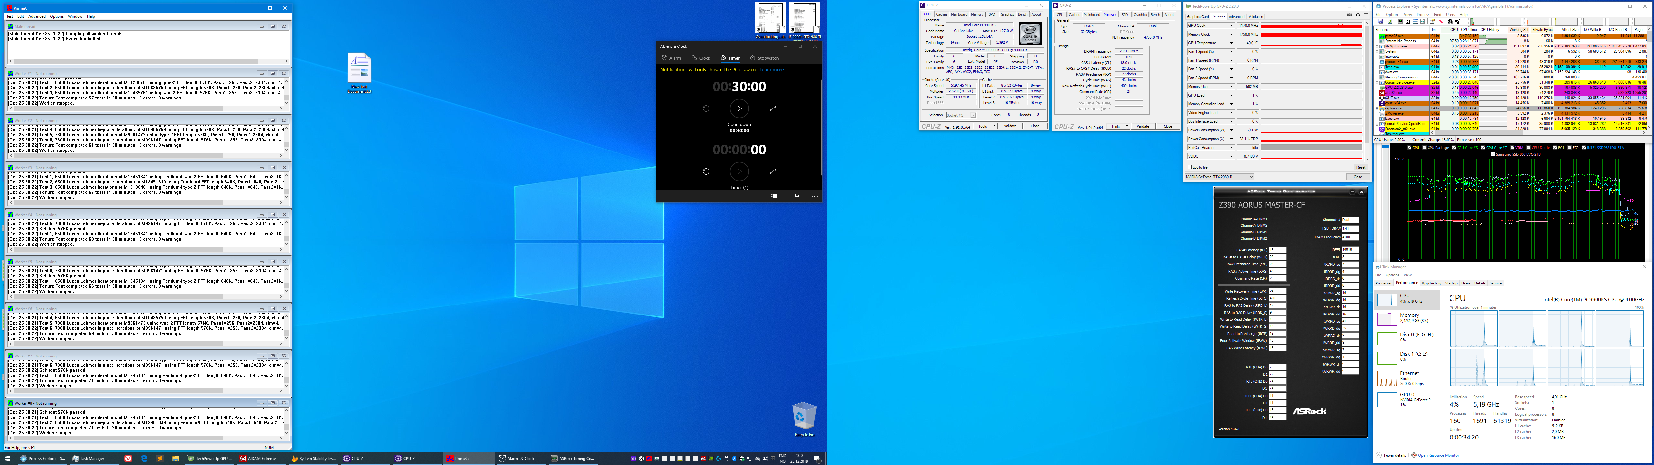The height and width of the screenshot is (465, 1654).
Task: Open the Recycle Bin desktop icon
Action: (804, 419)
